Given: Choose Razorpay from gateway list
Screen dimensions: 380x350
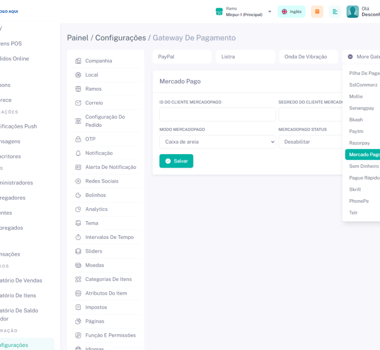Looking at the screenshot, I should click(x=359, y=143).
